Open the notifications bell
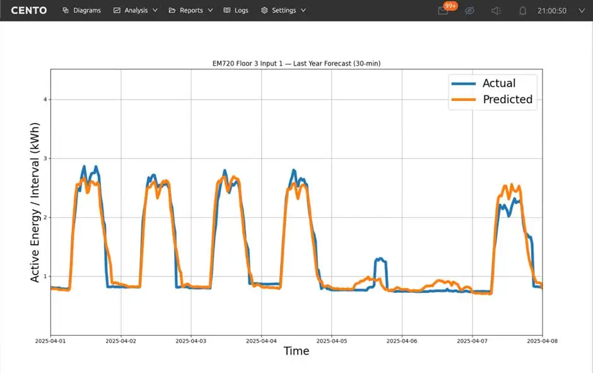The height and width of the screenshot is (373, 593). (522, 11)
